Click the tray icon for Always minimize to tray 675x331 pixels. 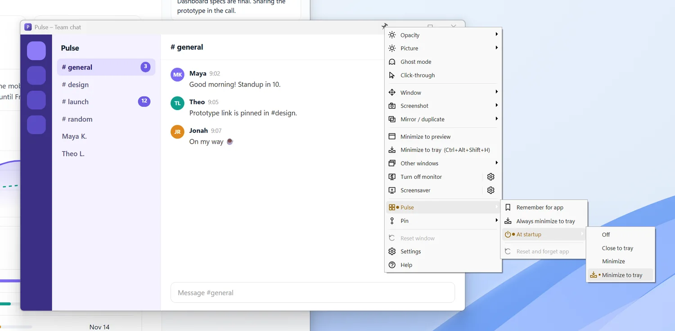click(508, 221)
